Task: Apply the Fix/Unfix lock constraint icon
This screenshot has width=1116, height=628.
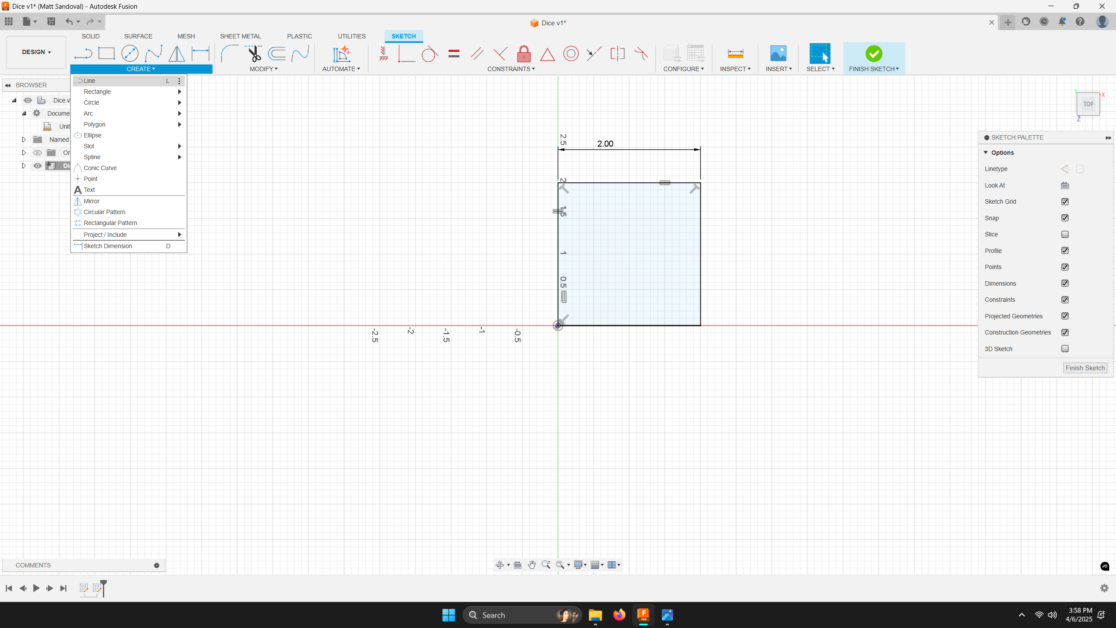Action: (x=524, y=54)
